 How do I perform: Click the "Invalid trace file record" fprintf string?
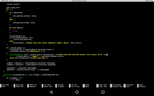47,43
